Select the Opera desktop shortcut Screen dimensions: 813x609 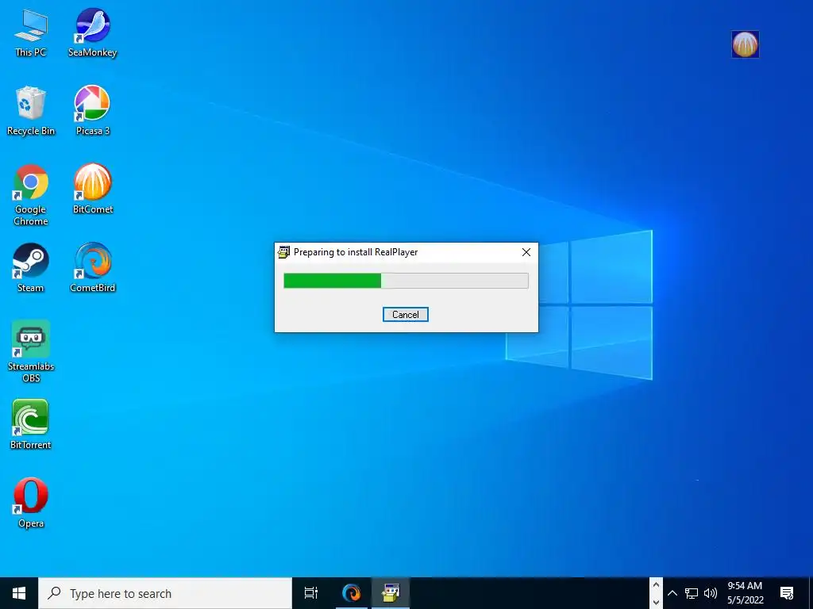click(x=31, y=503)
